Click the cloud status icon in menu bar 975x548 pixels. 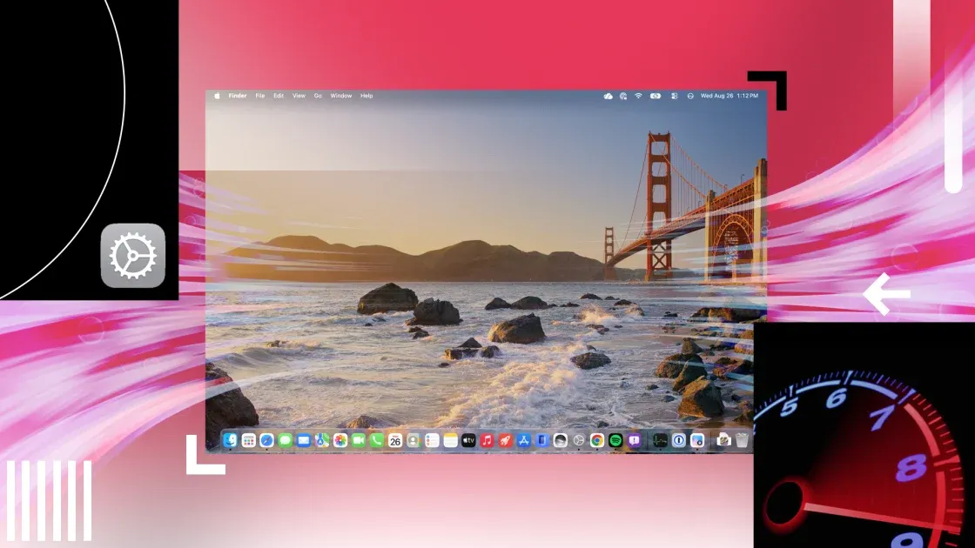609,96
